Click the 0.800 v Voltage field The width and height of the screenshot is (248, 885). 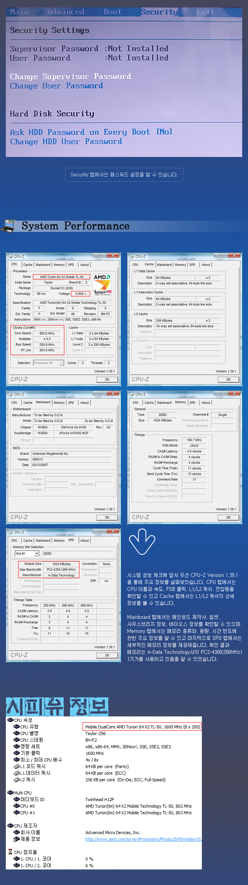(81, 294)
